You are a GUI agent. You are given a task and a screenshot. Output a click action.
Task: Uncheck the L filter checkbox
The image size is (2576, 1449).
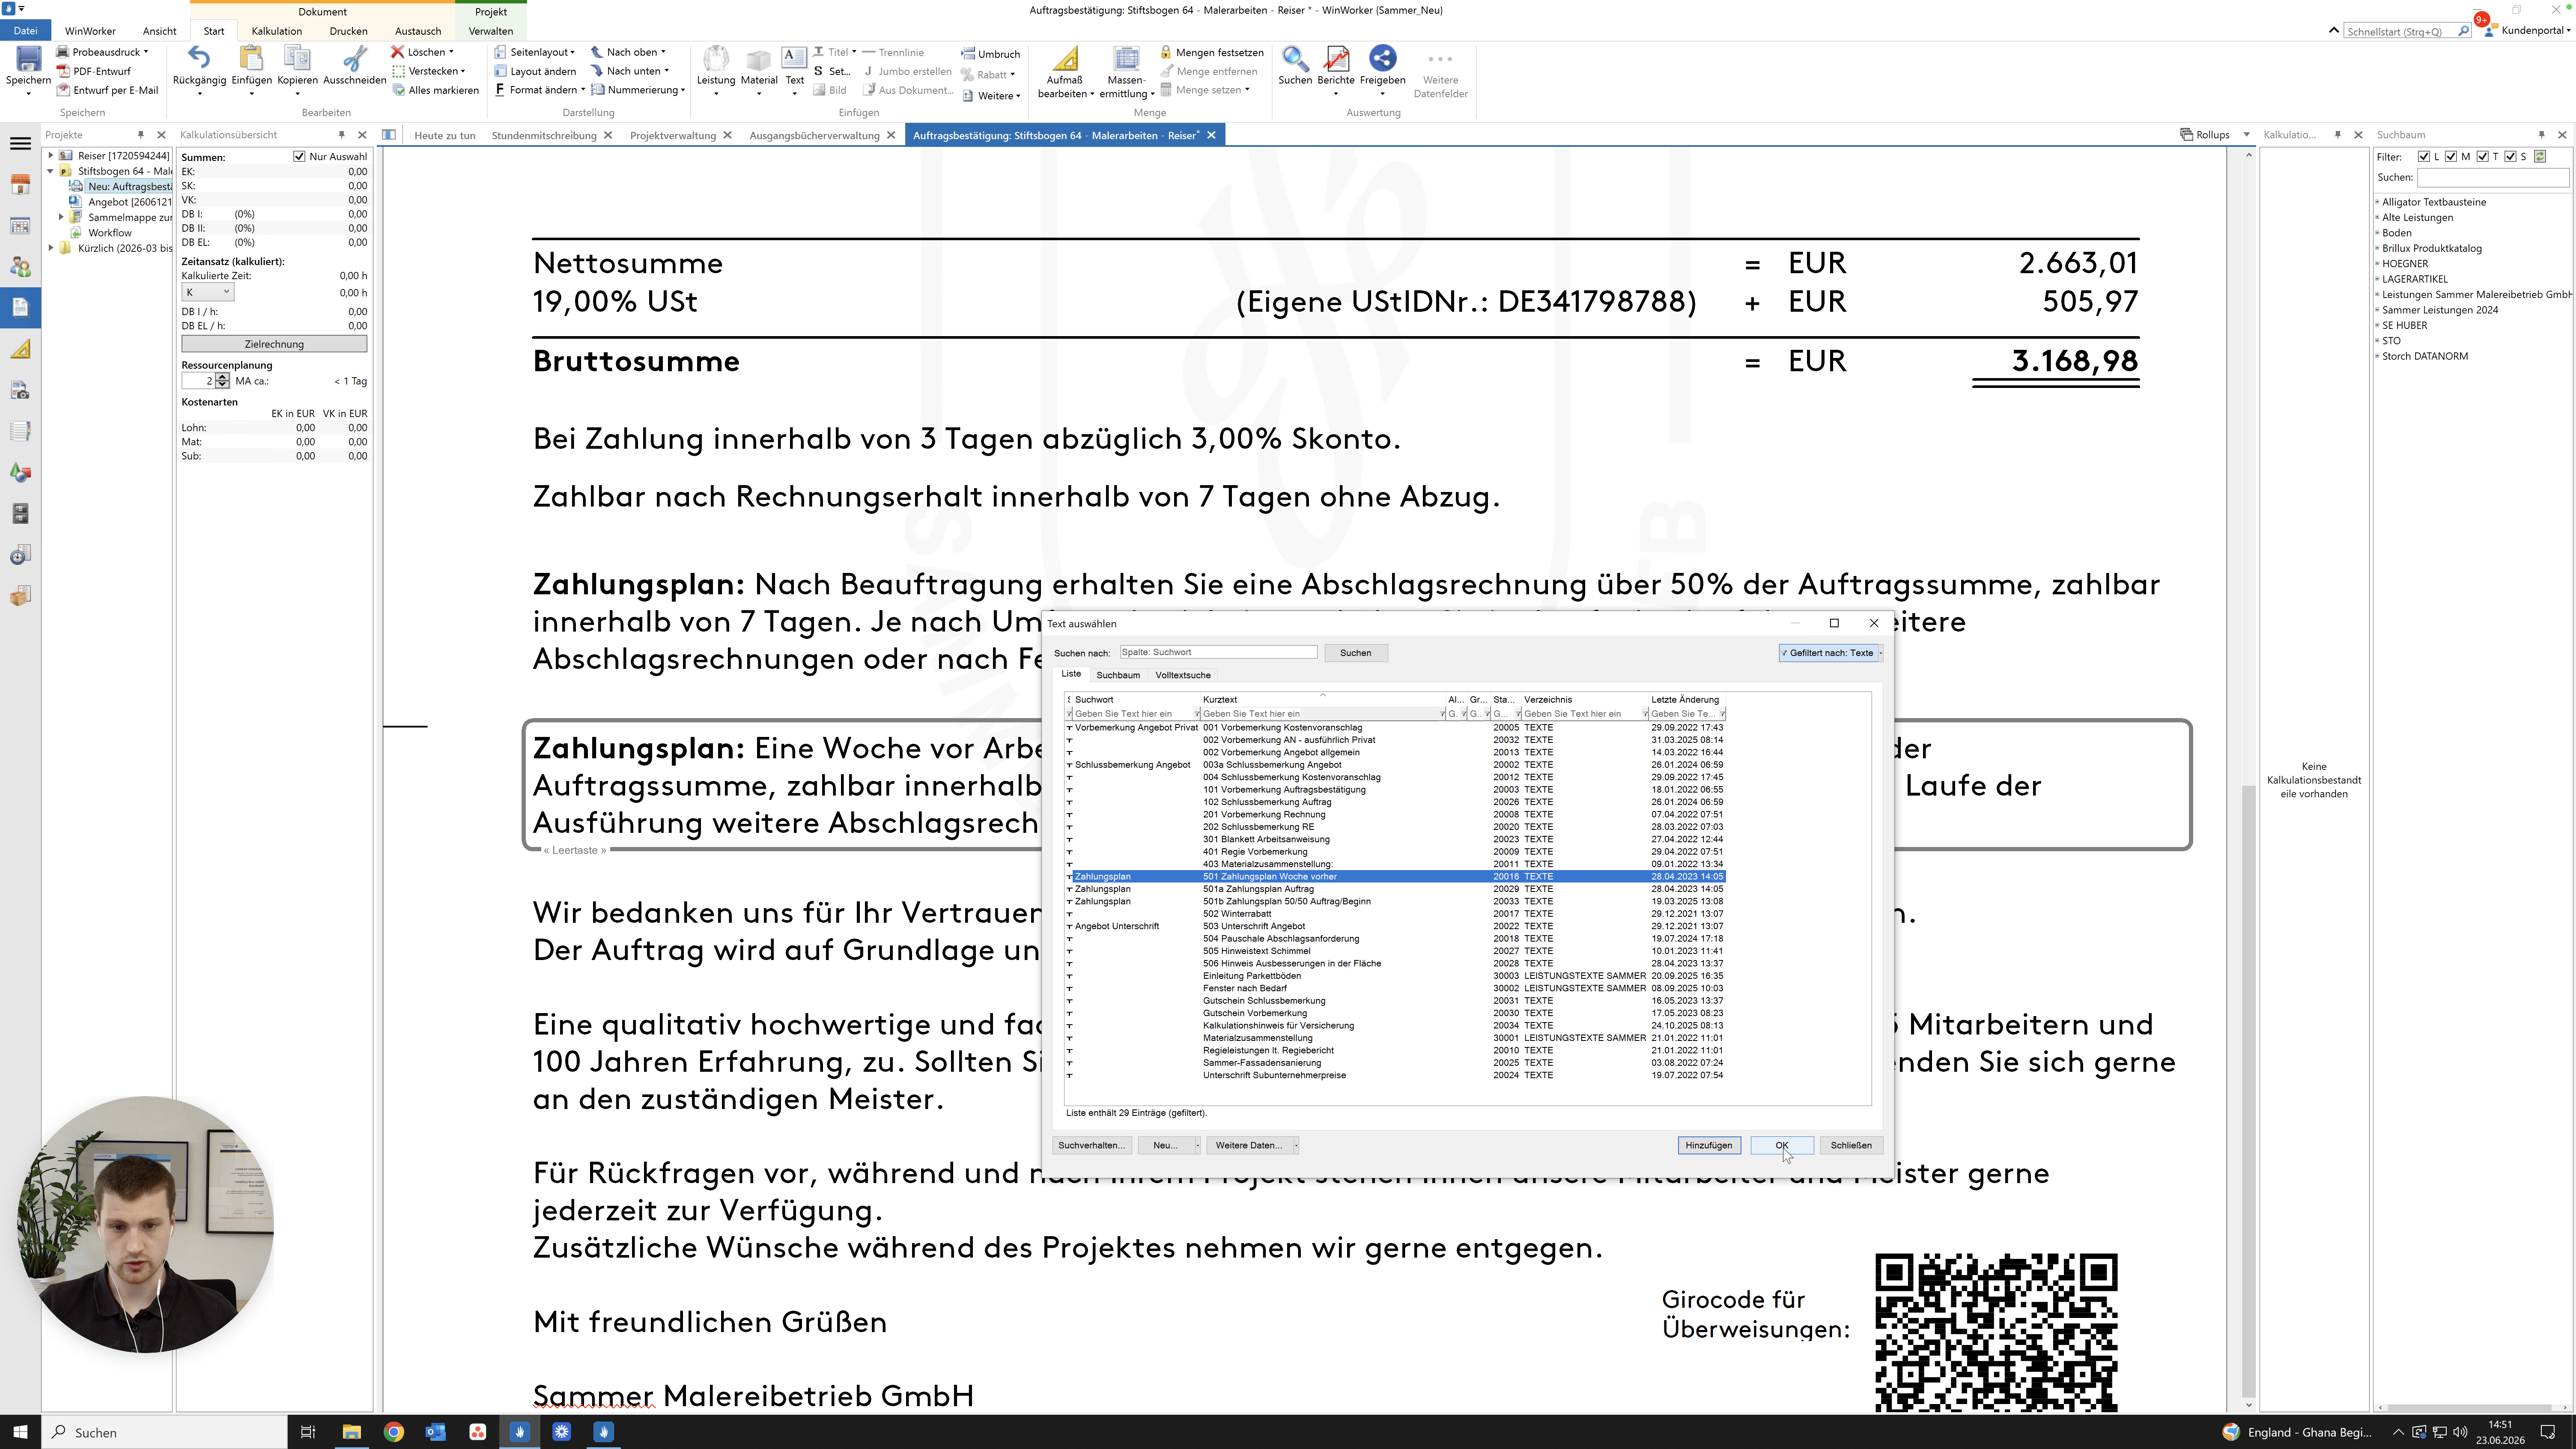click(x=2424, y=157)
